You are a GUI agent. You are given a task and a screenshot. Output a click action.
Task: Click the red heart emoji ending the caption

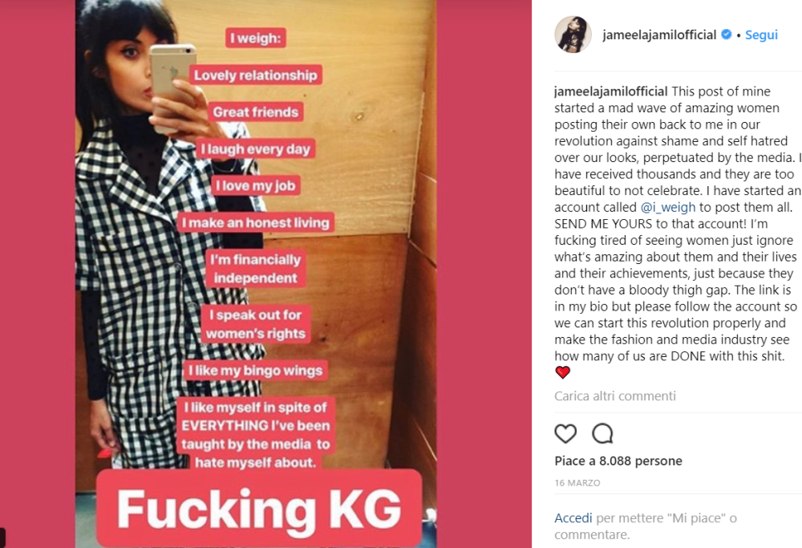tap(563, 372)
